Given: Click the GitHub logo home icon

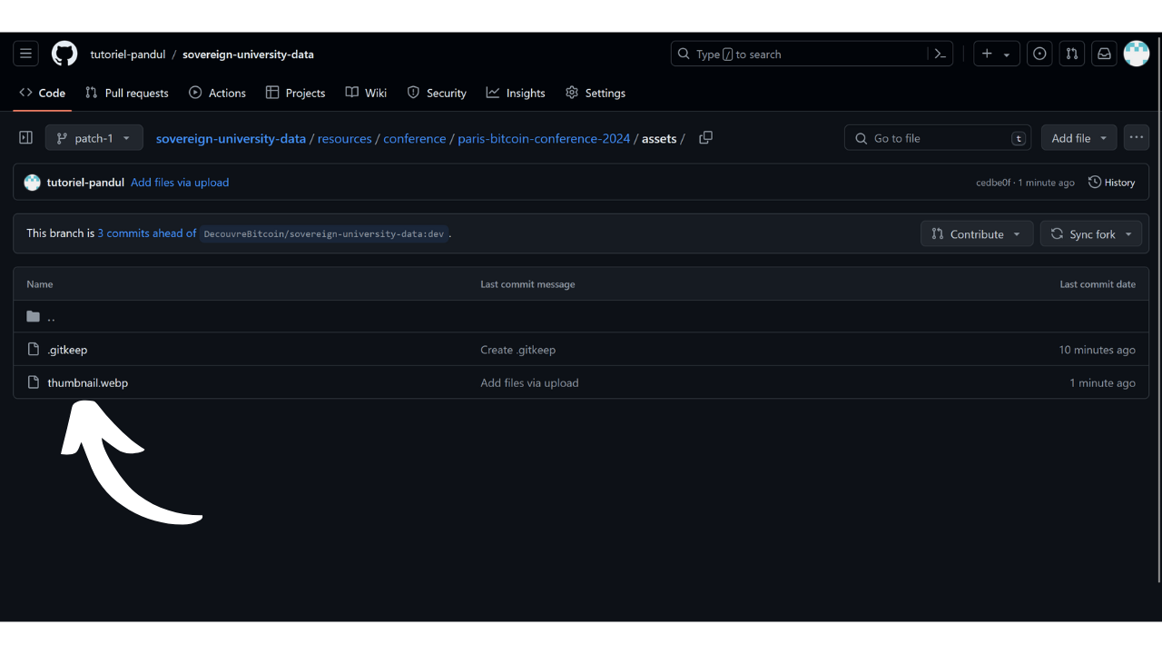Looking at the screenshot, I should (x=64, y=54).
